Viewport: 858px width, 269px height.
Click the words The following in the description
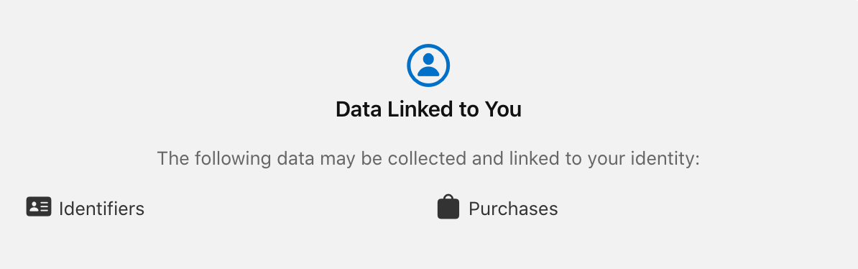pos(214,159)
